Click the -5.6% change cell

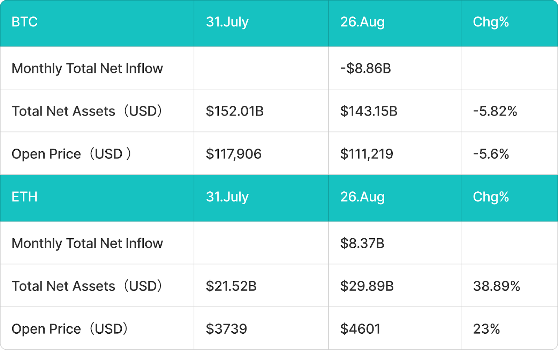tap(510, 153)
